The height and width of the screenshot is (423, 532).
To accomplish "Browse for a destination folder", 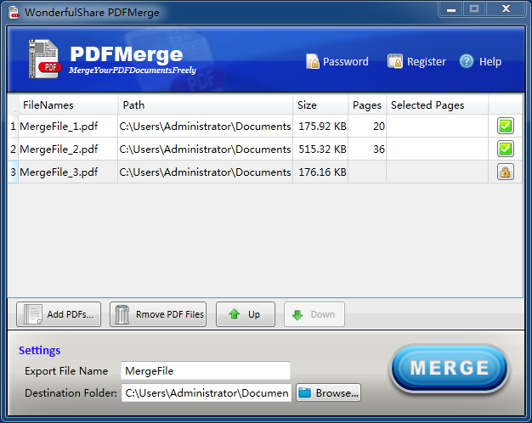I will click(329, 392).
